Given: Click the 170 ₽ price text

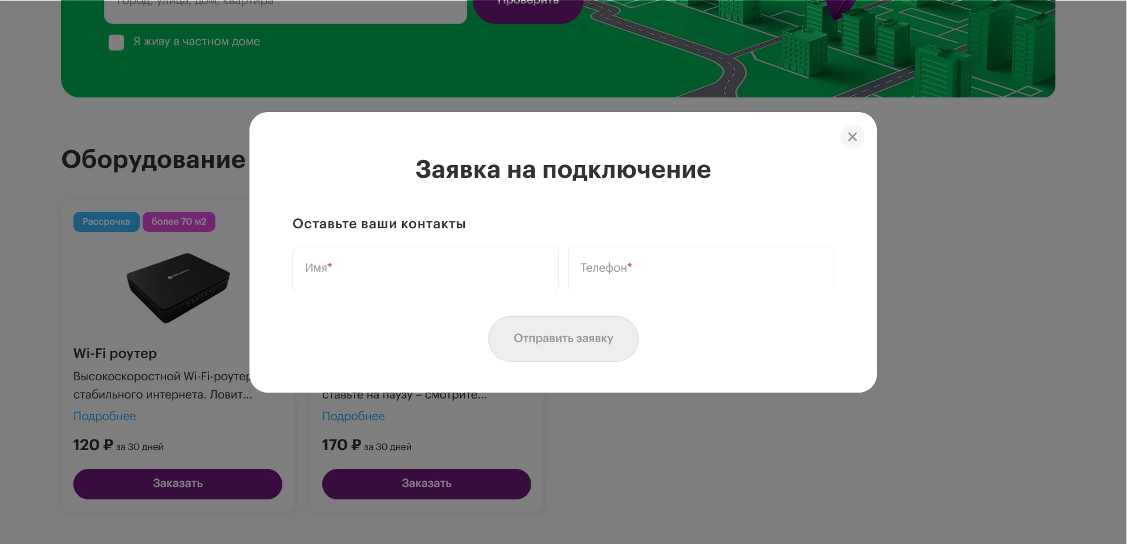Looking at the screenshot, I should click(338, 444).
